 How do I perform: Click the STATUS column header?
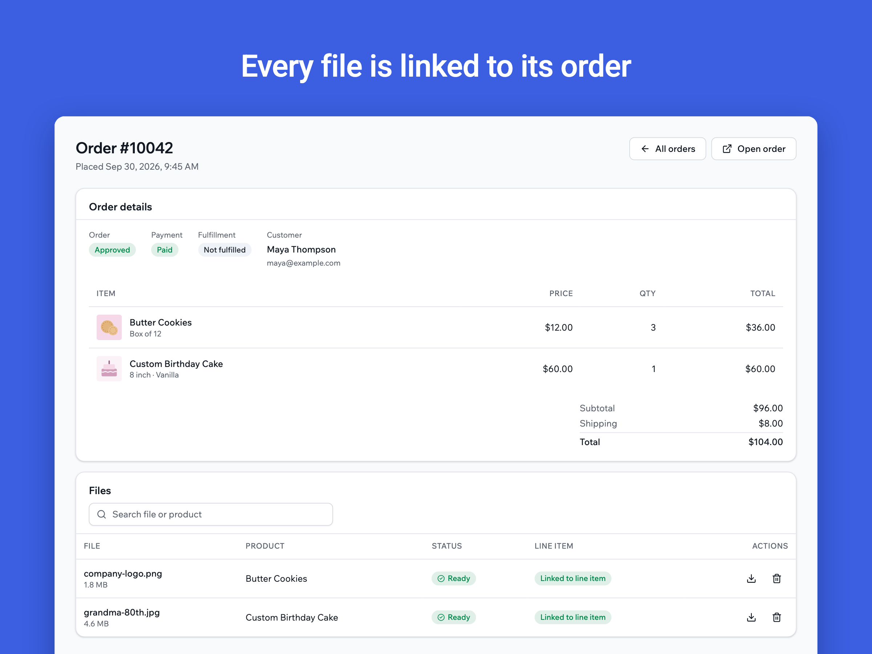click(447, 546)
